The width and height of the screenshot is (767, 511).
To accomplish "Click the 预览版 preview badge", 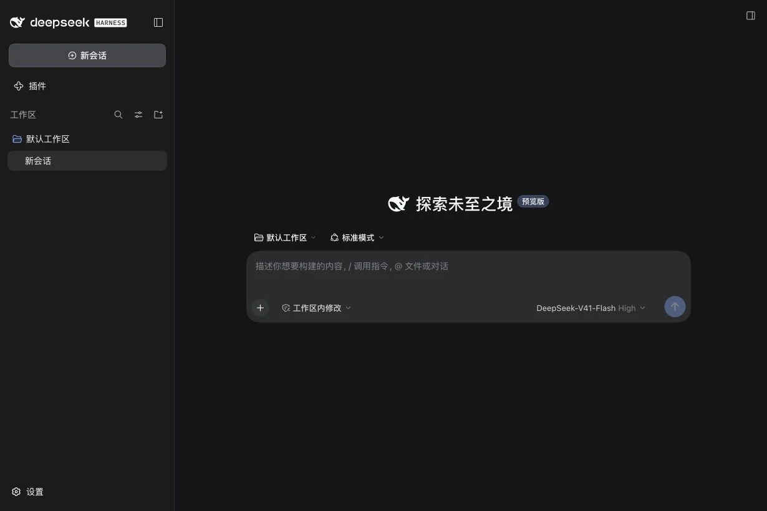I will click(533, 201).
